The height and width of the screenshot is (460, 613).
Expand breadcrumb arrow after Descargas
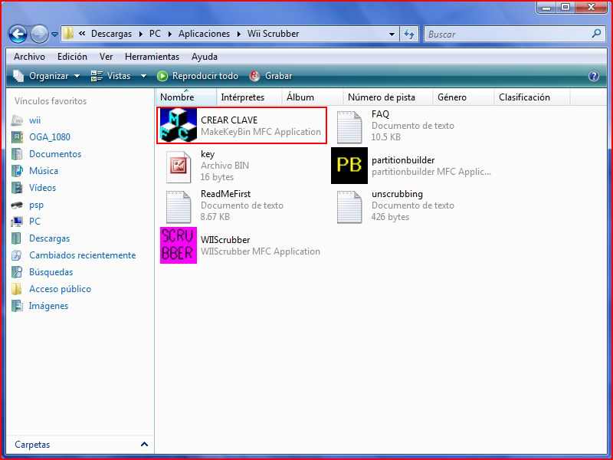point(141,34)
